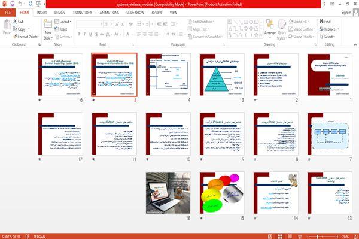This screenshot has height=239, width=359.
Task: Click zoom slider handle
Action: click(x=318, y=237)
